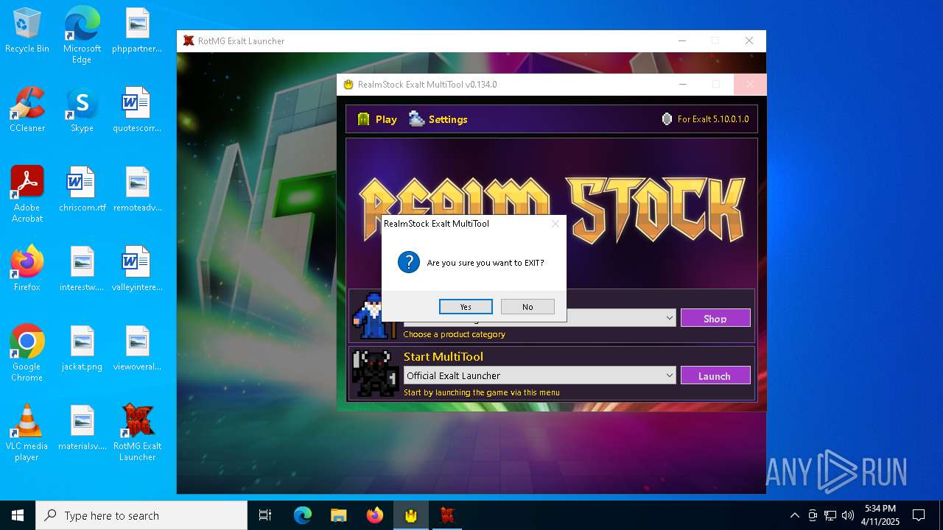This screenshot has height=530, width=943.
Task: Select the valleyintere document on desktop
Action: tap(137, 269)
